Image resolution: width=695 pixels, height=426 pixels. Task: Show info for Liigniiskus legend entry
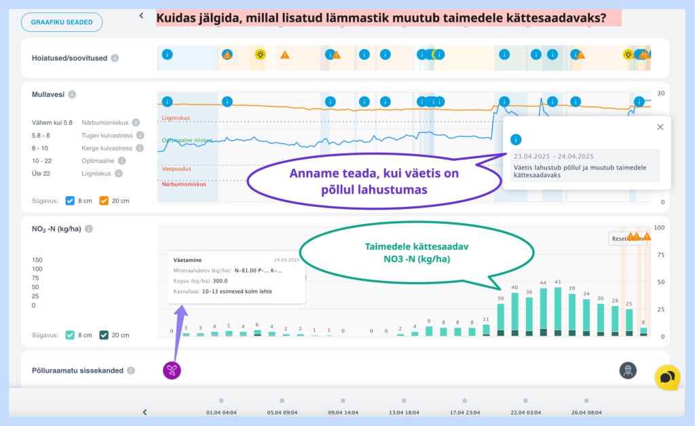click(x=119, y=174)
